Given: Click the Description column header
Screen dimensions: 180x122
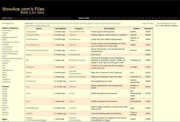Looking at the screenshot, I should click(x=109, y=29).
